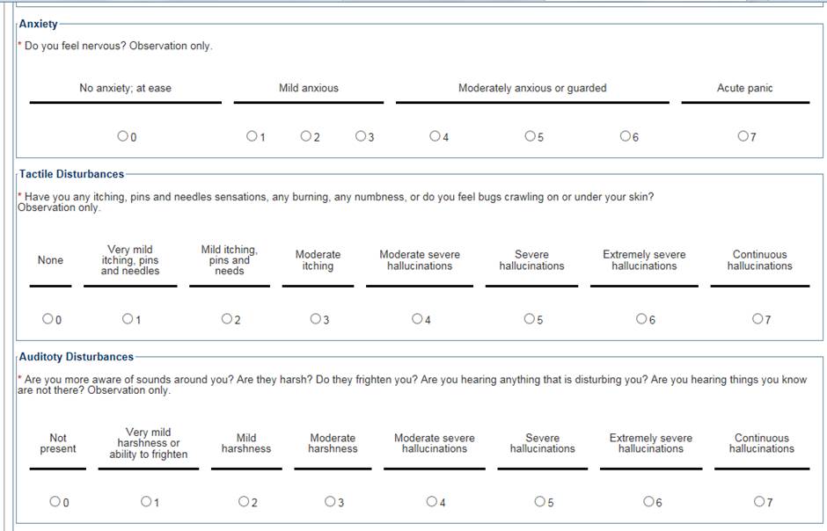Select Auditory Disturbances score 4 radio button
Viewport: 827px width, 531px height.
[x=431, y=502]
